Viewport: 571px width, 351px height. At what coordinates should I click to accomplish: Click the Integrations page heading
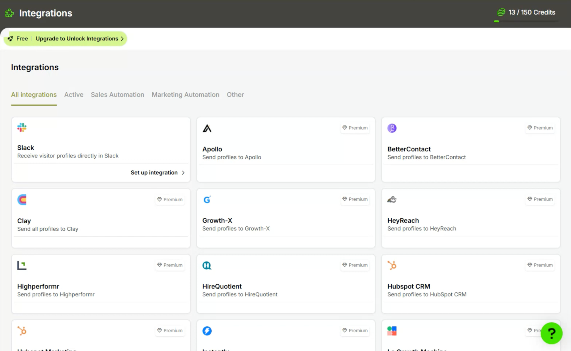35,67
